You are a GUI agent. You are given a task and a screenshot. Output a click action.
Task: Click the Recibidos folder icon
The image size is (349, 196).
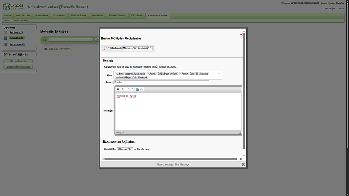tap(5, 33)
